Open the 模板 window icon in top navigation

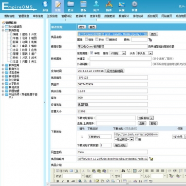pos(83,4)
